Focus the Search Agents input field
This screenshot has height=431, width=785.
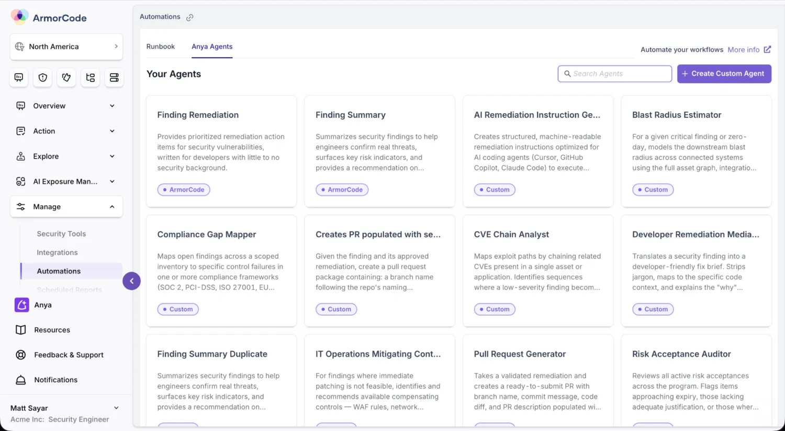[615, 74]
